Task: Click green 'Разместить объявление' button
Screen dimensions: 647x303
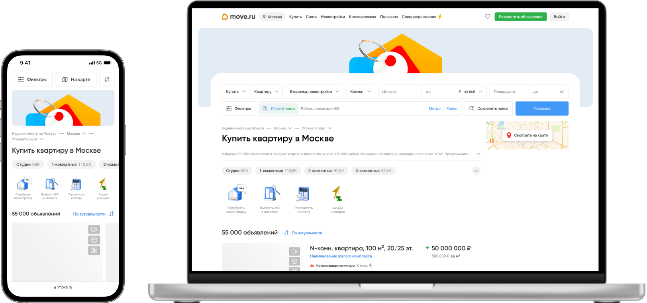Action: pos(520,17)
